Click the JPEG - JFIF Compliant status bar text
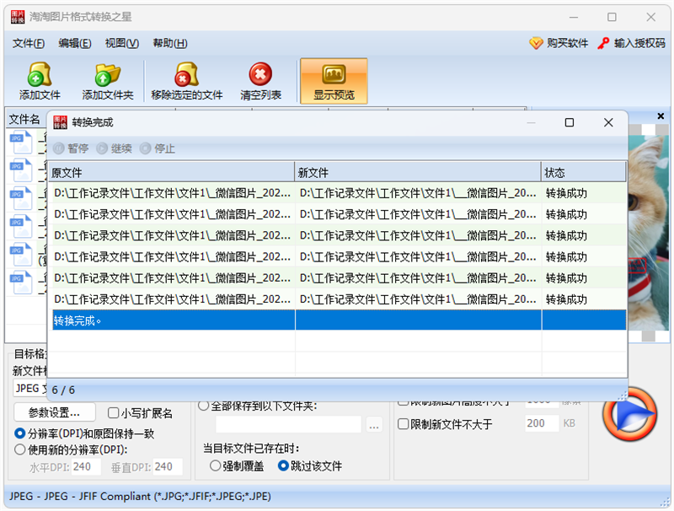Image resolution: width=674 pixels, height=511 pixels. click(140, 497)
